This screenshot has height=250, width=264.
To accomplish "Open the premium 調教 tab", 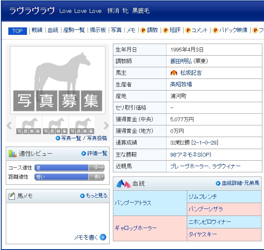I will tap(152, 30).
